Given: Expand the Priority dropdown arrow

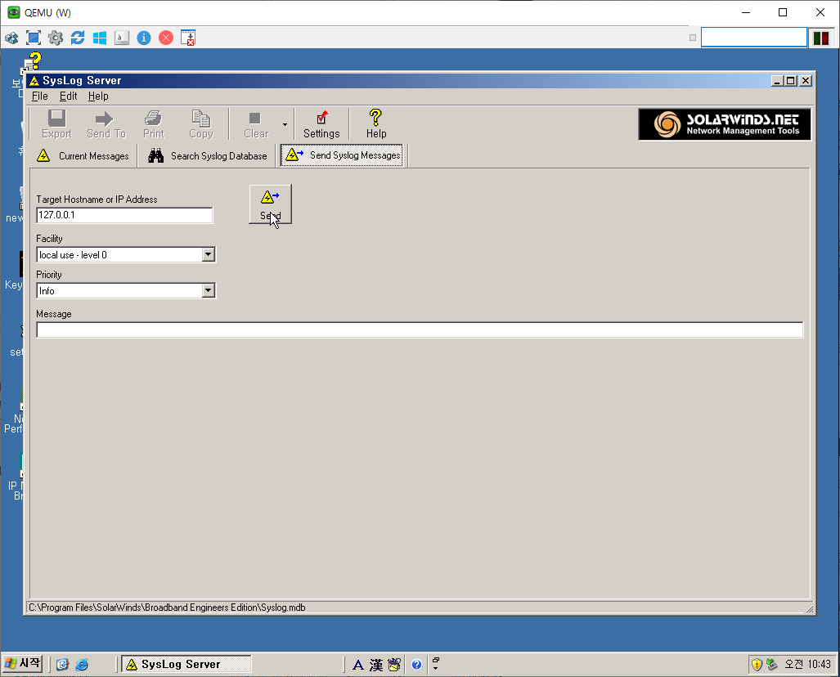Looking at the screenshot, I should click(209, 290).
